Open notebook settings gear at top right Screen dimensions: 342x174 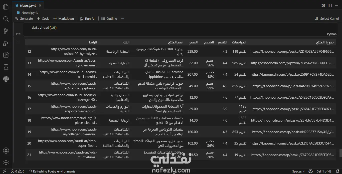click(x=323, y=5)
